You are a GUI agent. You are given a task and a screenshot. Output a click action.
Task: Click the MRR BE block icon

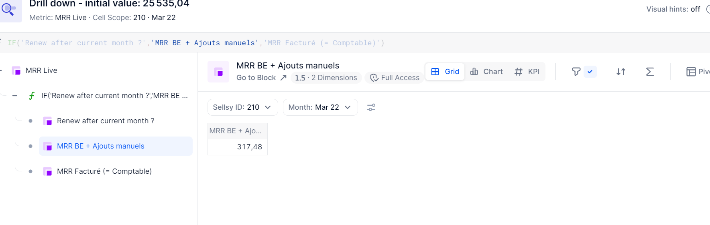[218, 72]
